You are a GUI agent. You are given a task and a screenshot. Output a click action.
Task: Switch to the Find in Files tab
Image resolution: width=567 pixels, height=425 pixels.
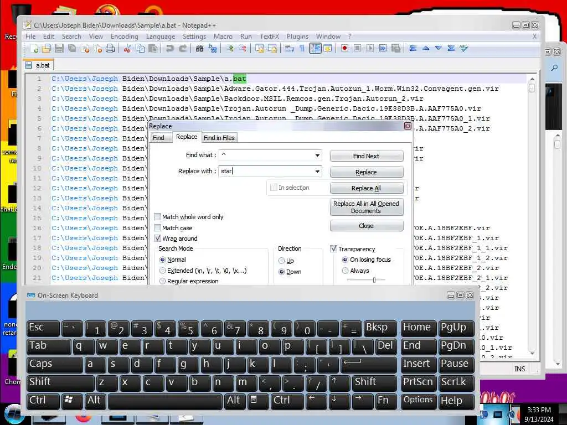tap(219, 138)
